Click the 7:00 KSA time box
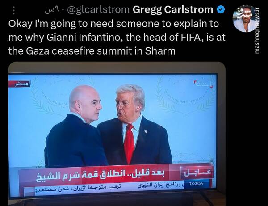Image resolution: width=268 pixels, height=206 pixels. (x=197, y=184)
